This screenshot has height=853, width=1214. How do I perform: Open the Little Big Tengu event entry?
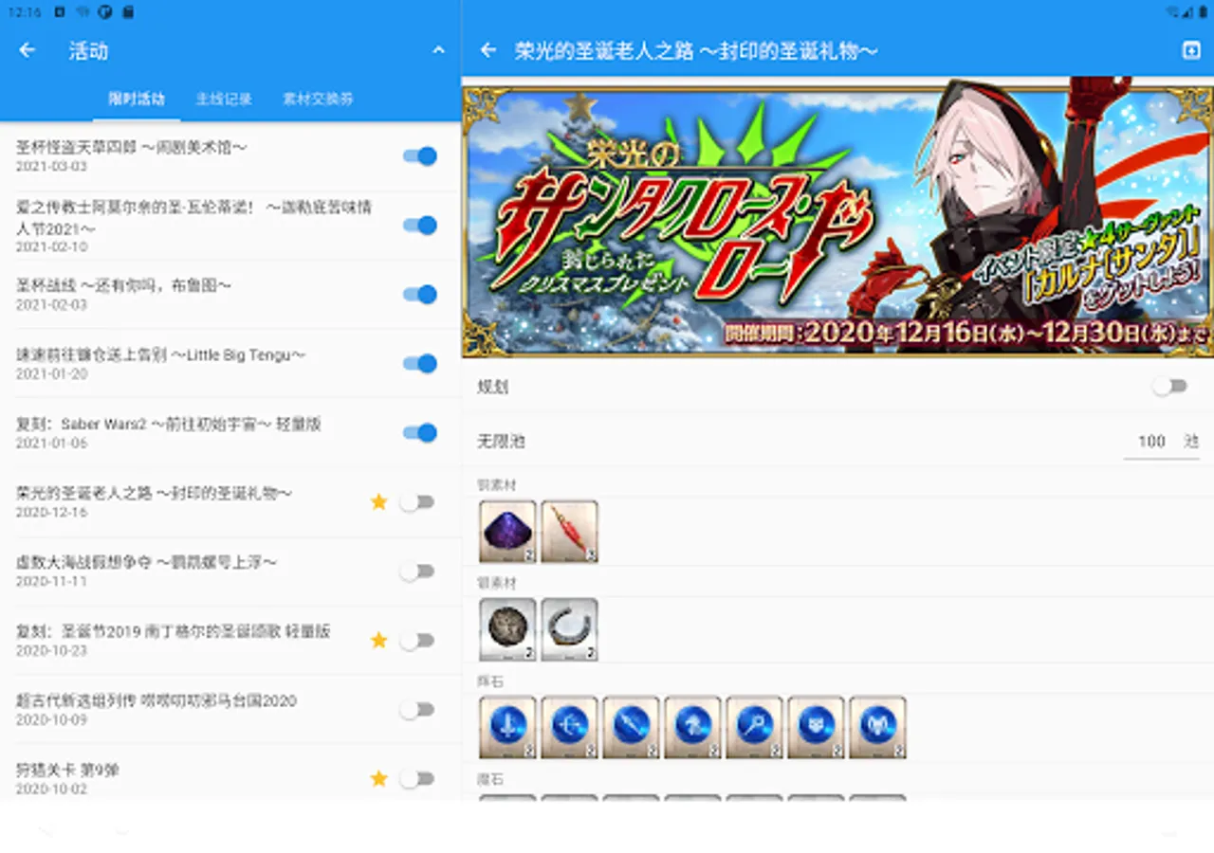point(230,363)
